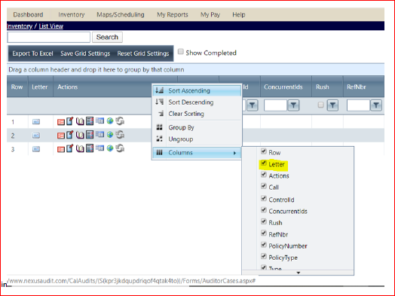Click Save Grid Settings
The image size is (395, 296).
click(85, 53)
